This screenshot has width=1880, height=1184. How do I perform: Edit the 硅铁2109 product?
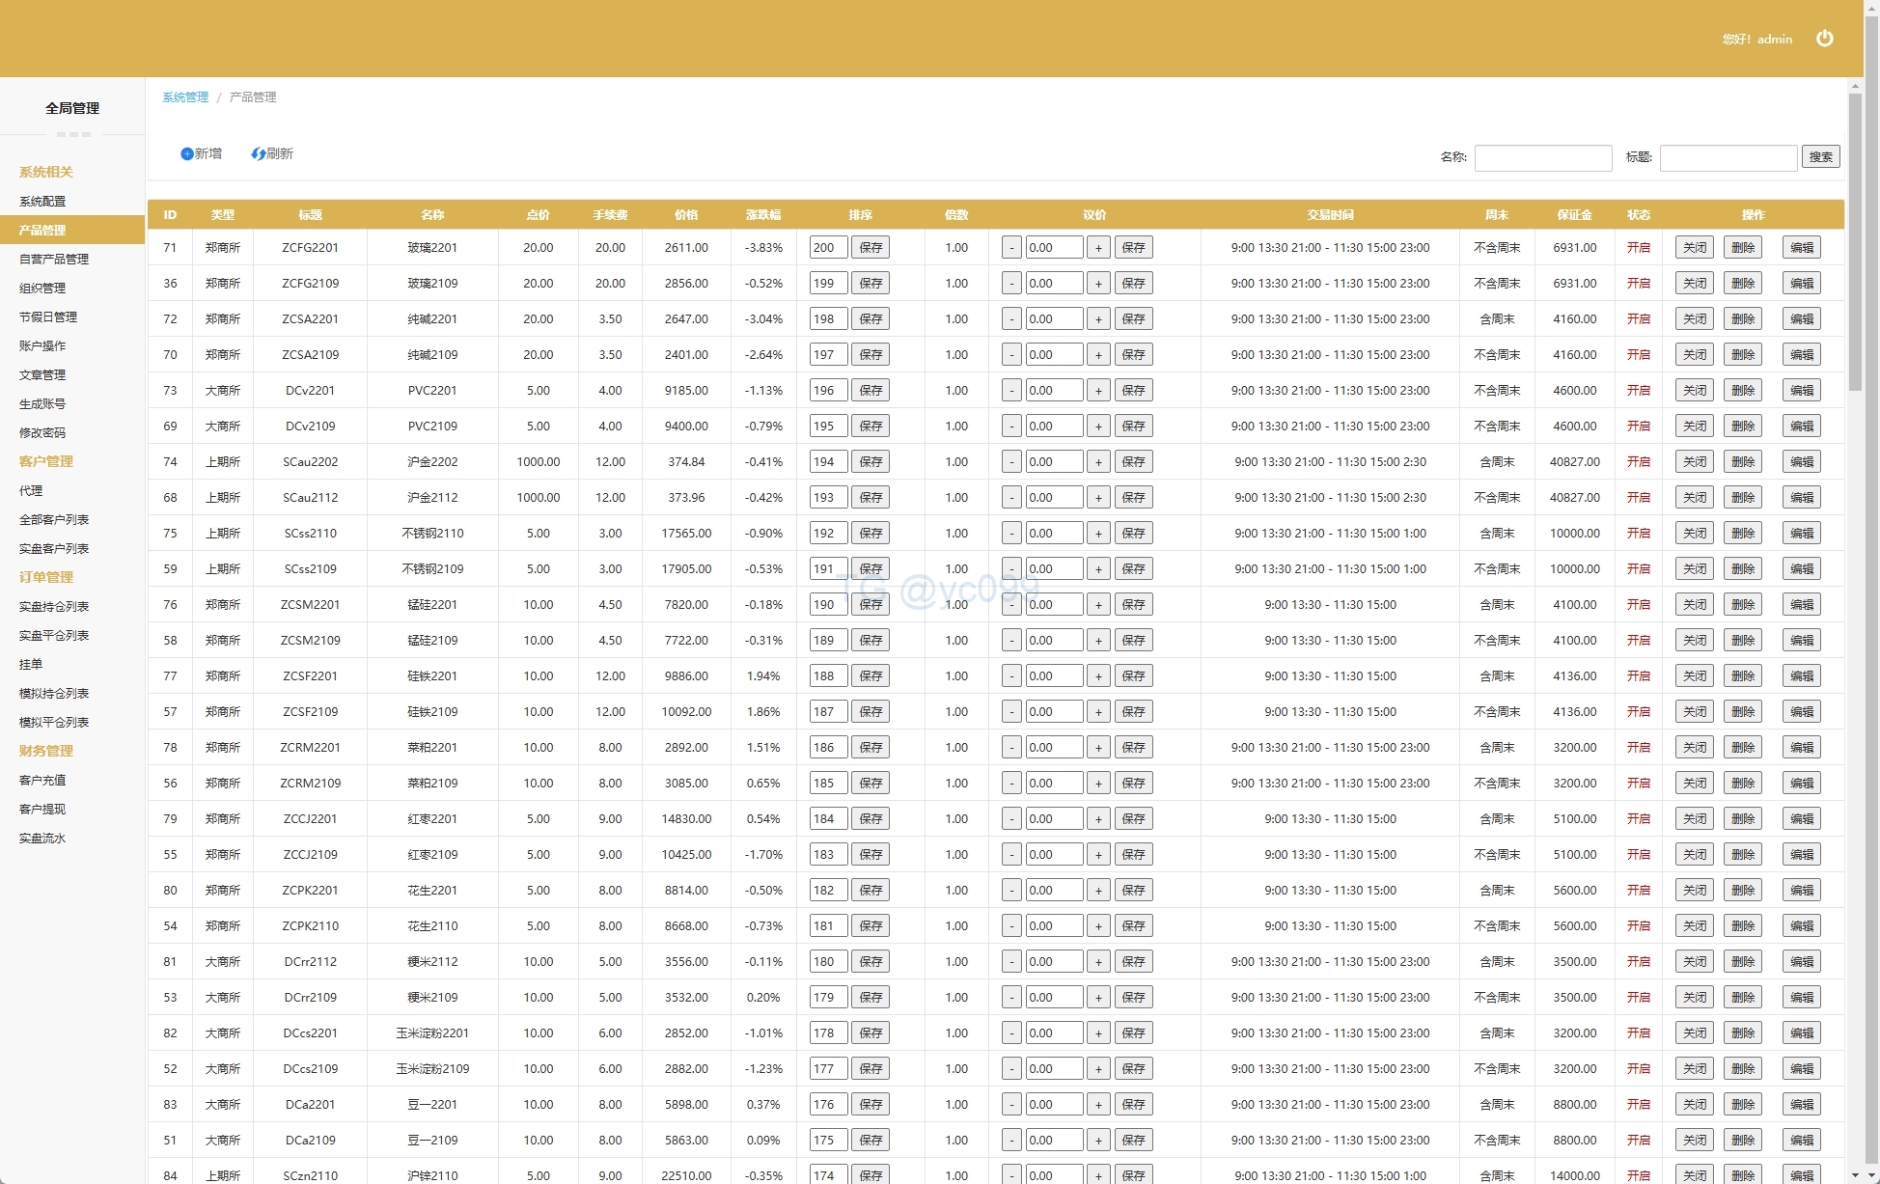(x=1801, y=712)
